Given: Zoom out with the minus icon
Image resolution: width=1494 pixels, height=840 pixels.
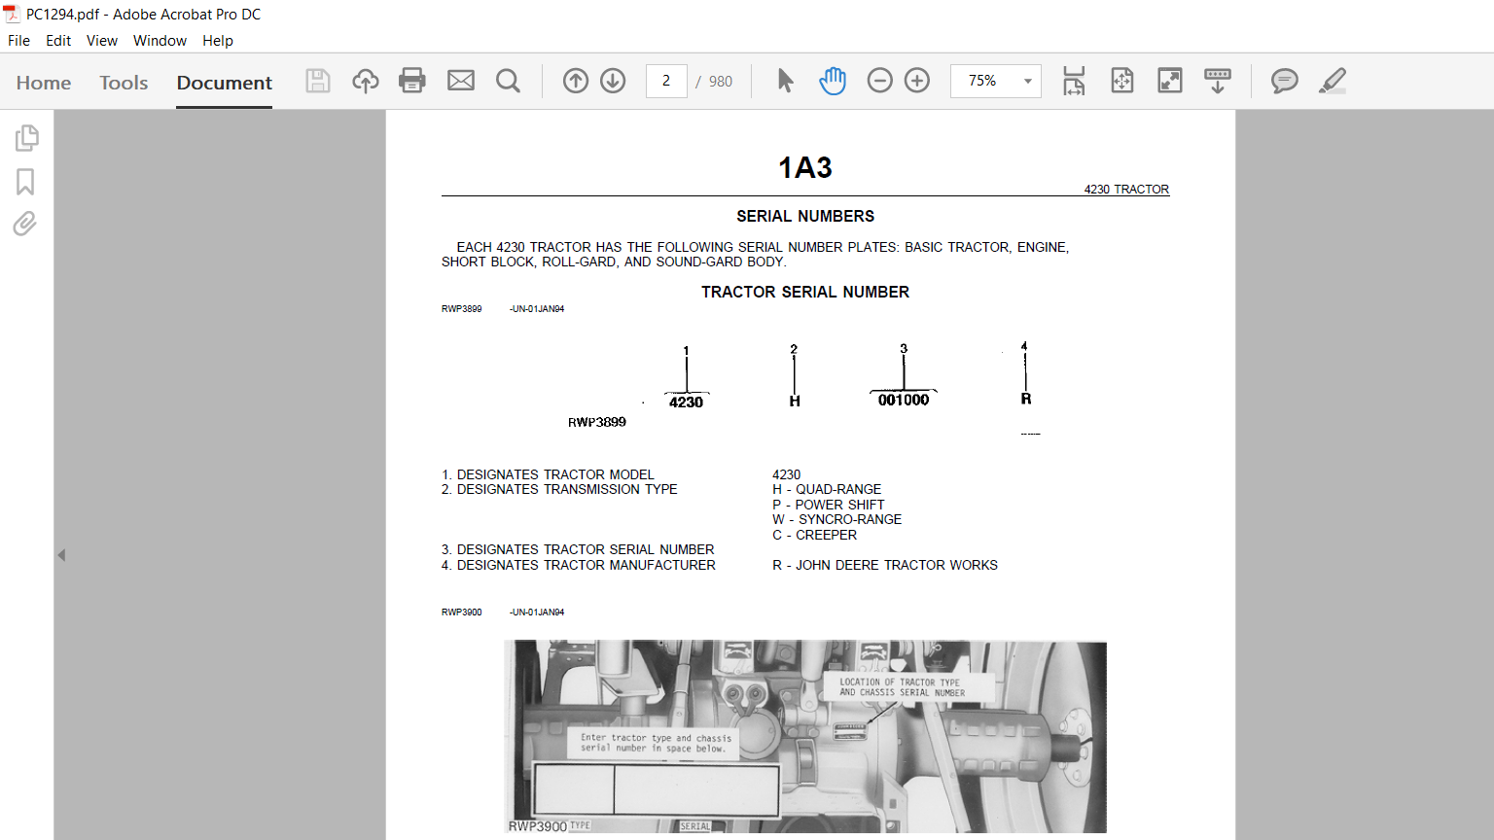Looking at the screenshot, I should coord(879,81).
